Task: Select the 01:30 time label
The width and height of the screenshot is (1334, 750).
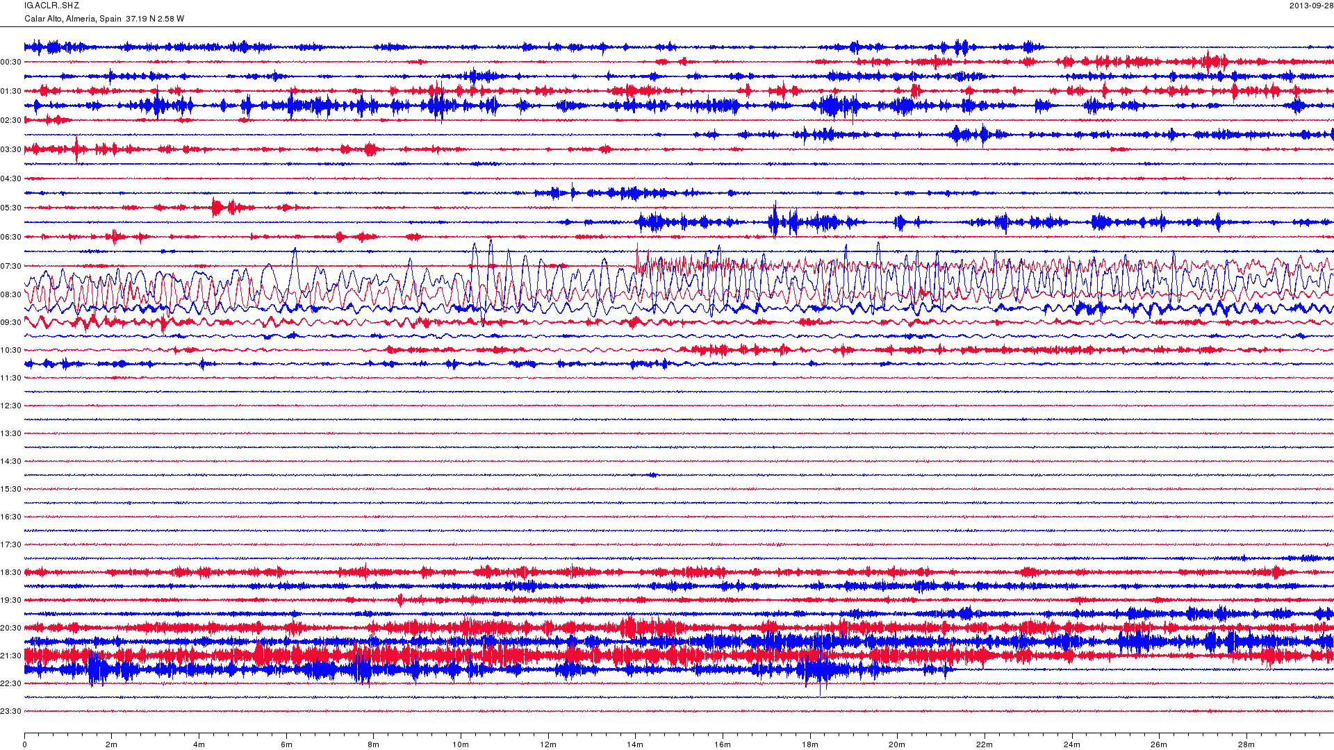Action: [x=11, y=92]
